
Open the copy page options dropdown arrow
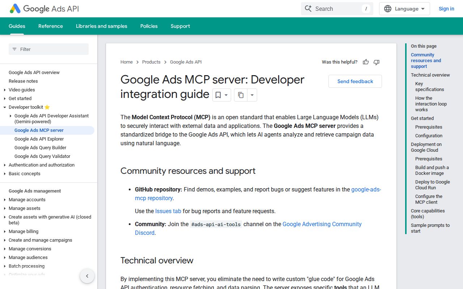252,95
